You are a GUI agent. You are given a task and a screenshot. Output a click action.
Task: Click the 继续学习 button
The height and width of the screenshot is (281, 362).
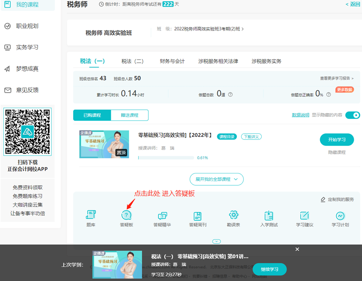coord(270,269)
